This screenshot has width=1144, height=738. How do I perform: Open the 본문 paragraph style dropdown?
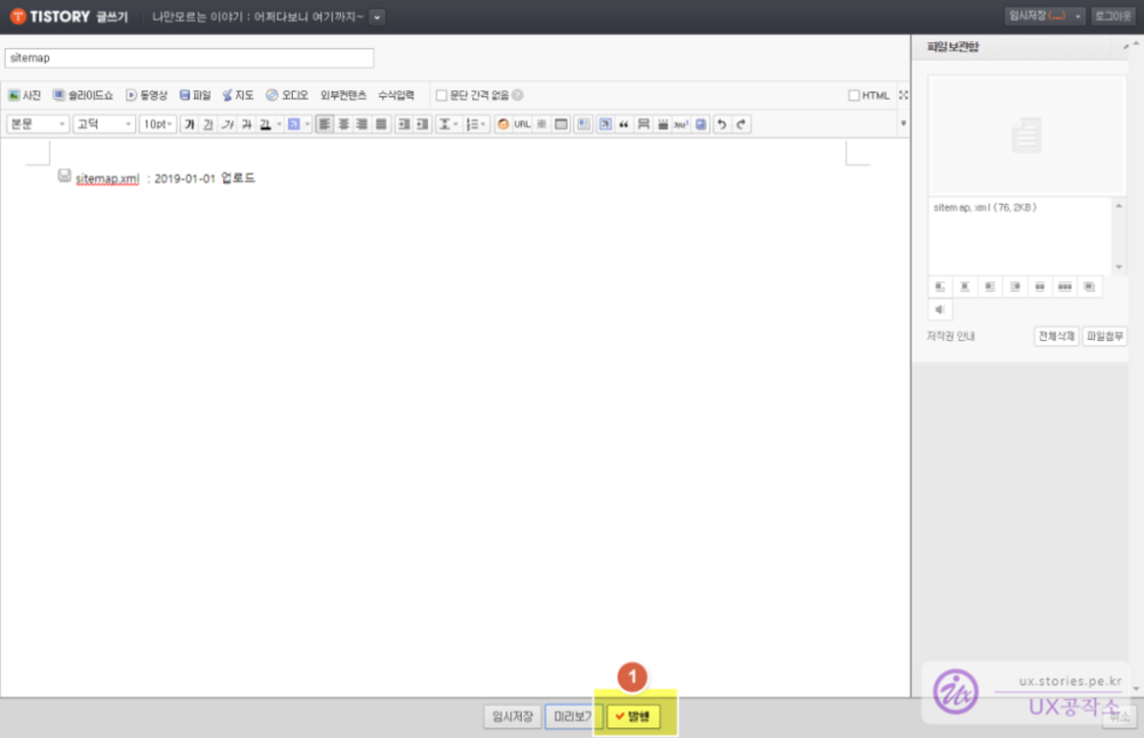tap(37, 124)
